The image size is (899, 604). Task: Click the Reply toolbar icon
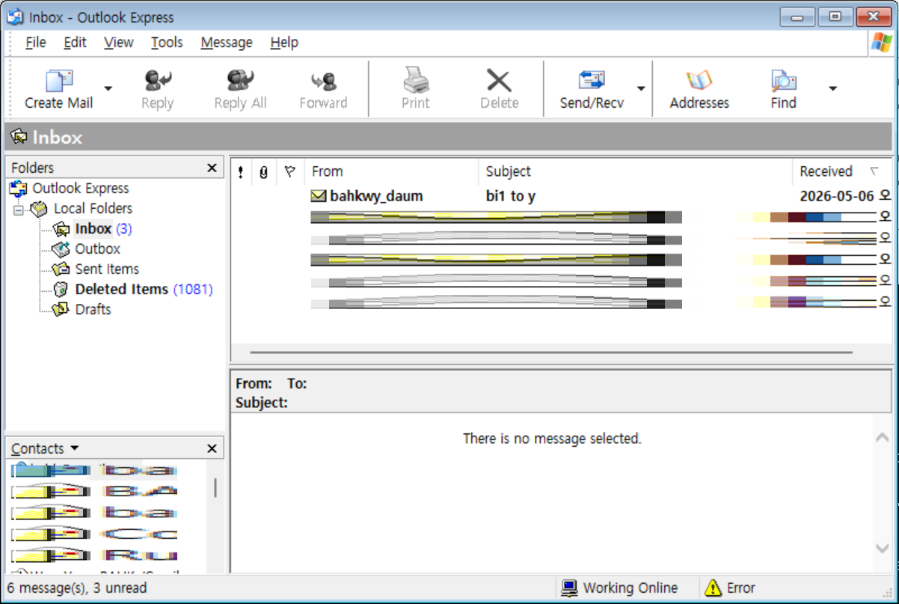coord(157,80)
